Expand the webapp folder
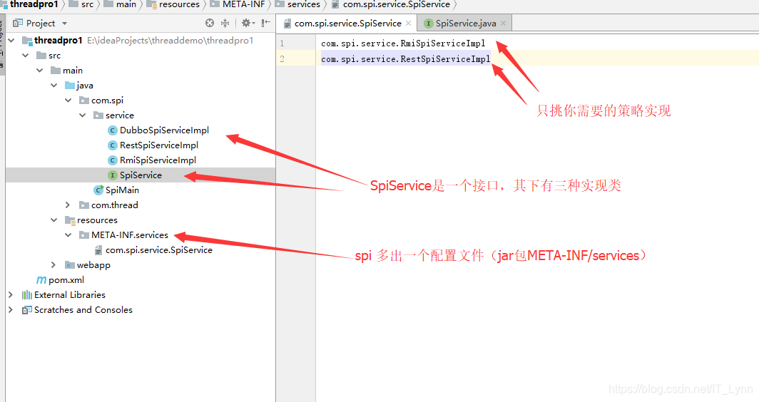This screenshot has height=402, width=759. [54, 265]
